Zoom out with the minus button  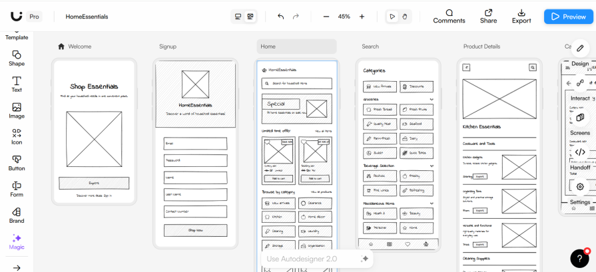(326, 17)
